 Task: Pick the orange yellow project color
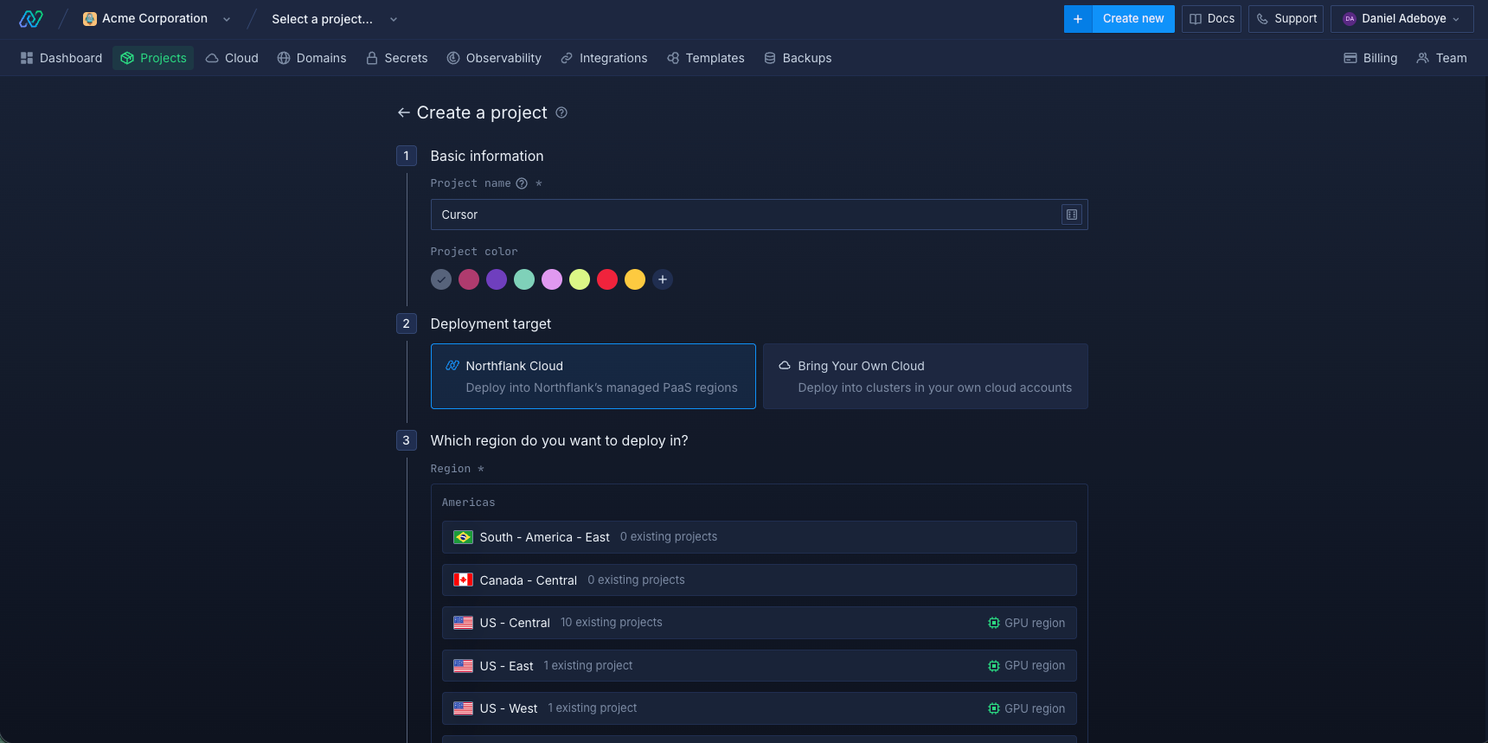(x=635, y=279)
